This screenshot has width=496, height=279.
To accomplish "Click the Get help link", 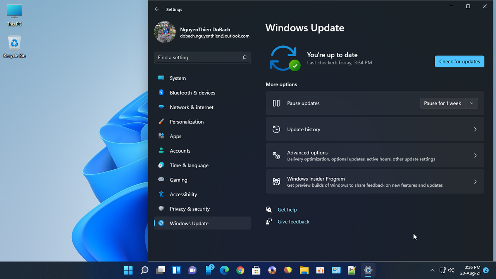I will pos(287,210).
